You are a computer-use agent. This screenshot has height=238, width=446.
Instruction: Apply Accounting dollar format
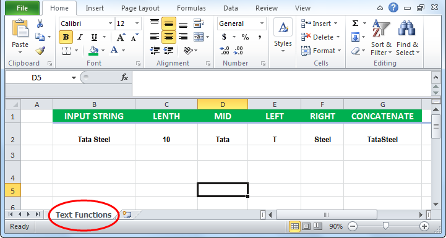tap(224, 37)
